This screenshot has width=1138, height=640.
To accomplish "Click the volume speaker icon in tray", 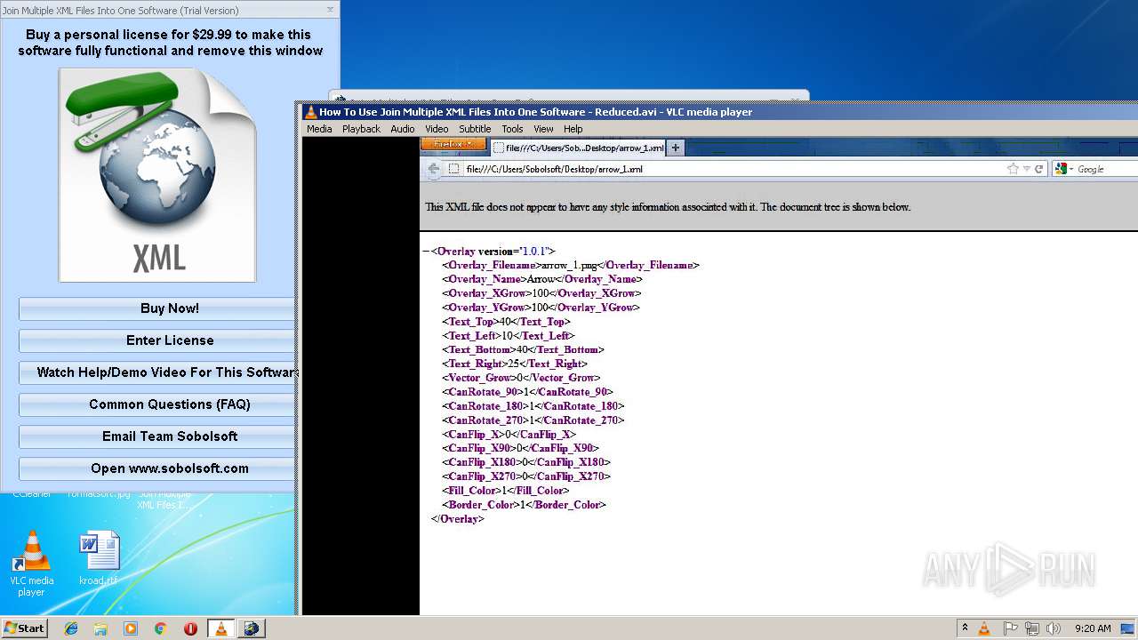I will 1054,628.
